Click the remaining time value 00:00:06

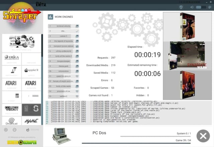[147, 74]
